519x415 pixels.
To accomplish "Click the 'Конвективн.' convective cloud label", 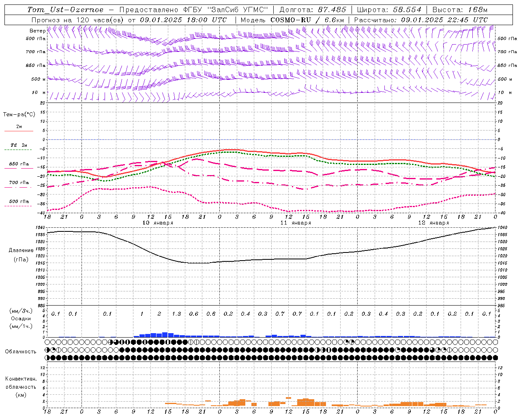I will click(x=21, y=379).
